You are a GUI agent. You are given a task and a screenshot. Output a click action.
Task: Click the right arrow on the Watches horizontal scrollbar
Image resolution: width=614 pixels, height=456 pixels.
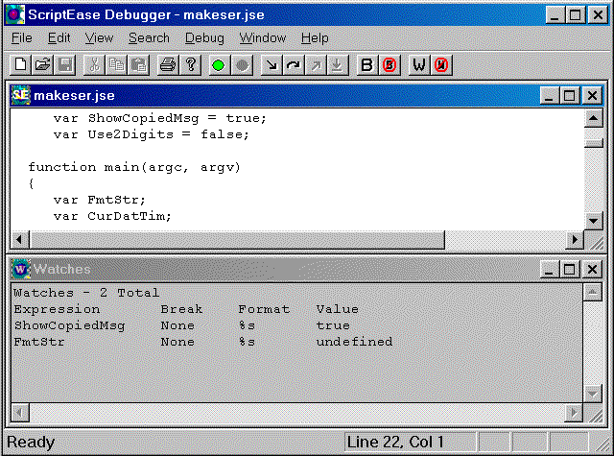[x=574, y=413]
